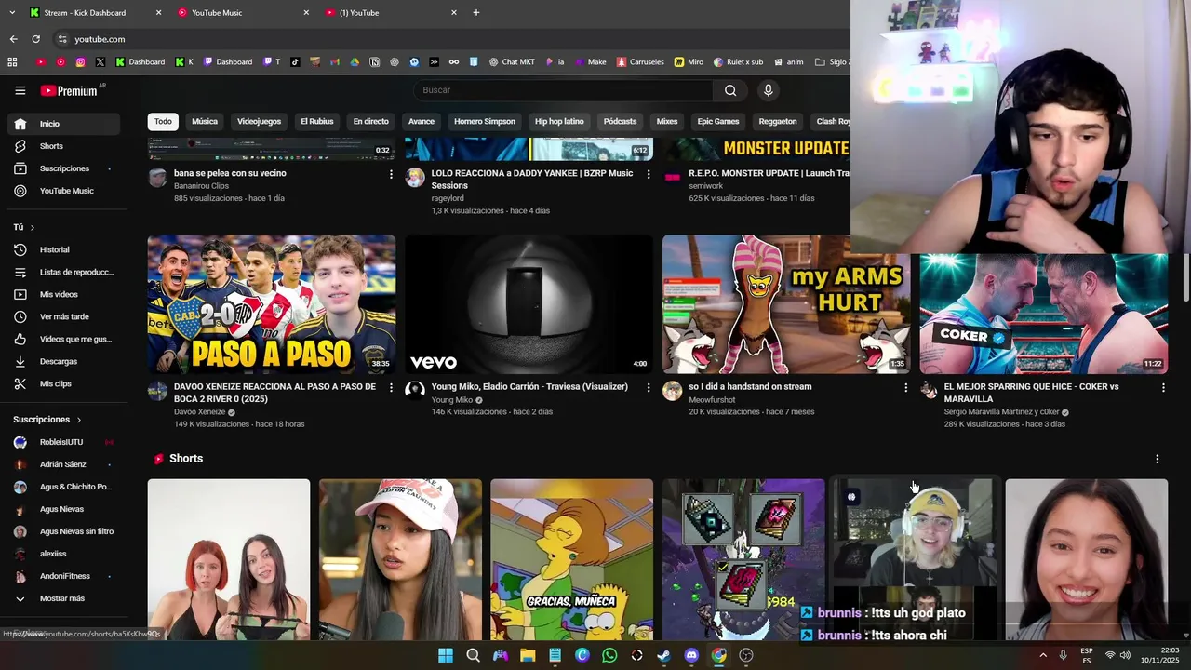
Task: Play the PASO A PASO thumbnail video
Action: click(x=272, y=304)
